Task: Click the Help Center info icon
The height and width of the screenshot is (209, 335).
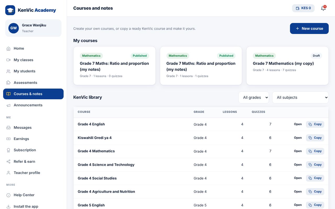Action: (x=8, y=195)
